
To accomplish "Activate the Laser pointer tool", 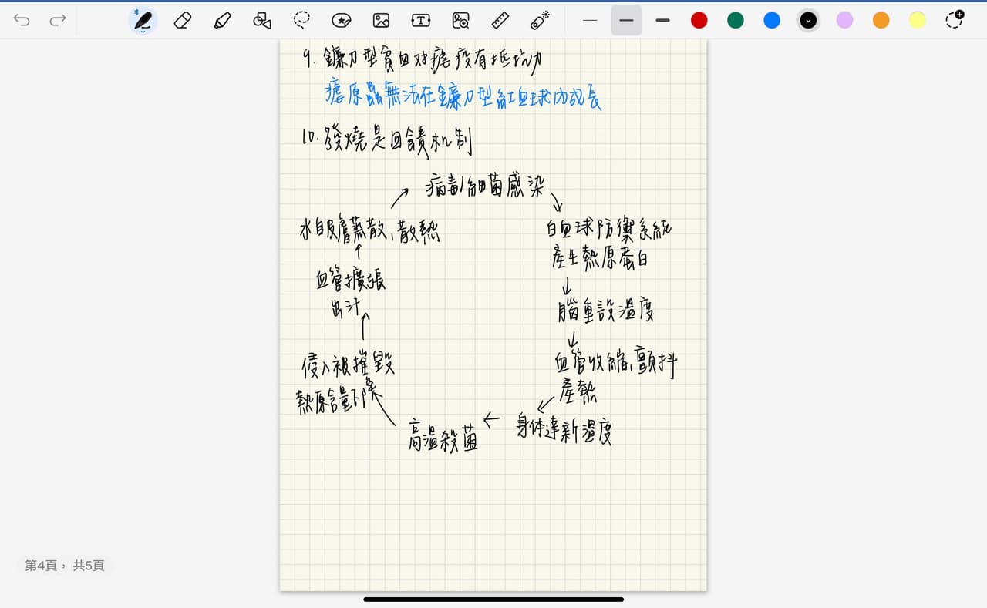I will 540,21.
